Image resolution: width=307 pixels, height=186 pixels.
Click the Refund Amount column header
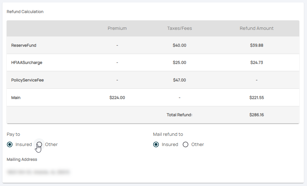click(256, 28)
